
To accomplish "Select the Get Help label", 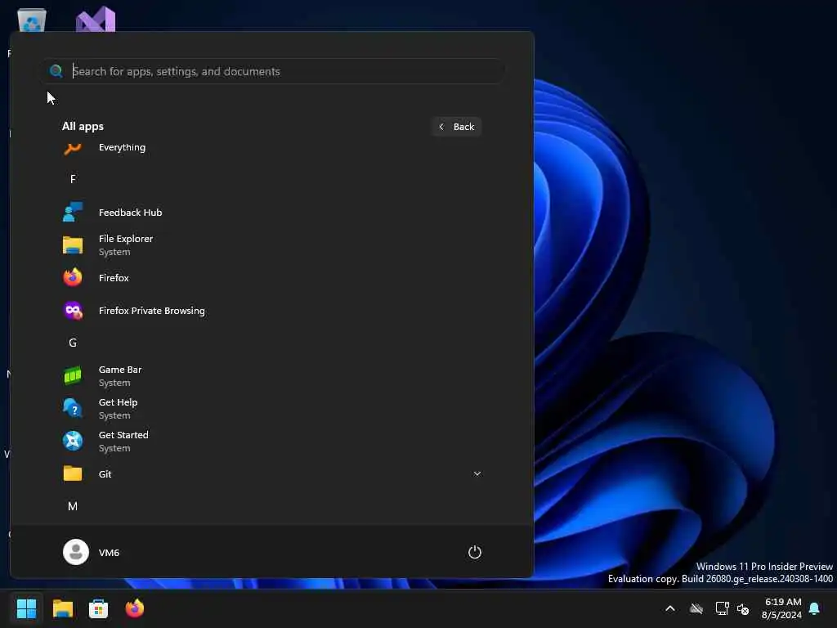I will point(118,402).
